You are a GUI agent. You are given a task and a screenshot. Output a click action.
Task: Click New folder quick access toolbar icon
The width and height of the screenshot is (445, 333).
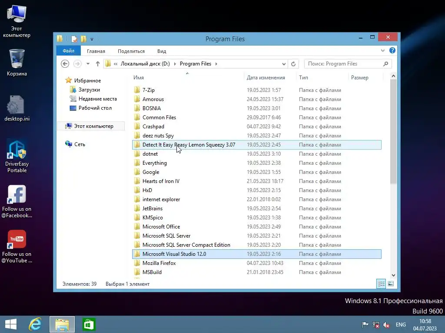click(x=83, y=39)
